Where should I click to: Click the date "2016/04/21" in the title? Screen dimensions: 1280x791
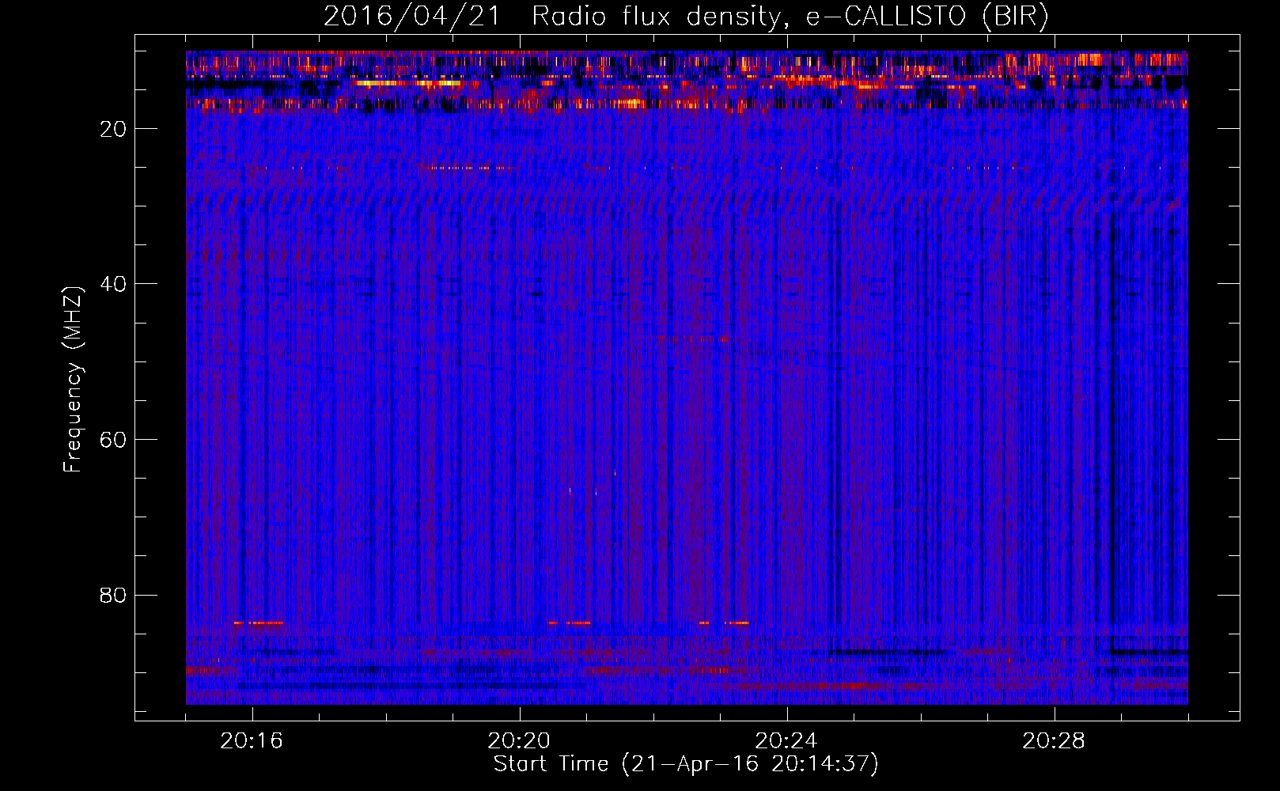point(412,16)
